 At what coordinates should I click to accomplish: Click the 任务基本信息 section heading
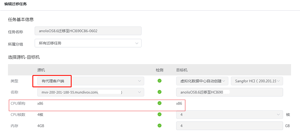tap(21, 19)
